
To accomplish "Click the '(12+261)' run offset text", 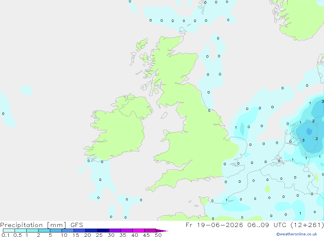I will [307, 225].
